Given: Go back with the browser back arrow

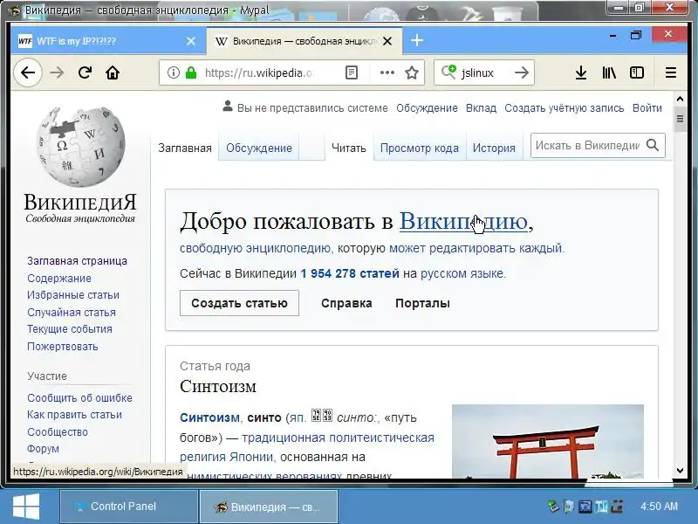Looking at the screenshot, I should pos(28,72).
